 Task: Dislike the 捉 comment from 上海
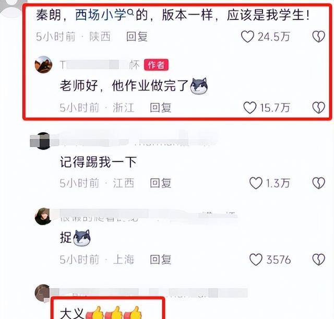[x=319, y=259]
